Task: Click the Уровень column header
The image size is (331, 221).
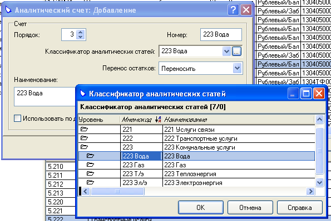Action: (x=99, y=120)
